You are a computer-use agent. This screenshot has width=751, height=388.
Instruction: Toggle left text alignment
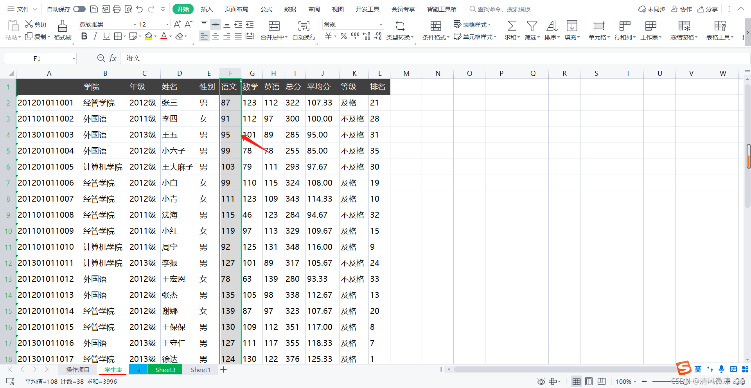coord(204,36)
